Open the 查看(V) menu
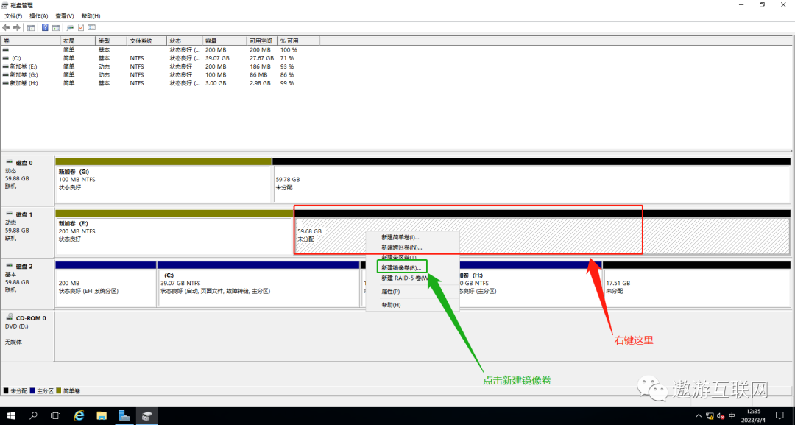Screen dimensions: 795x425 [64, 16]
